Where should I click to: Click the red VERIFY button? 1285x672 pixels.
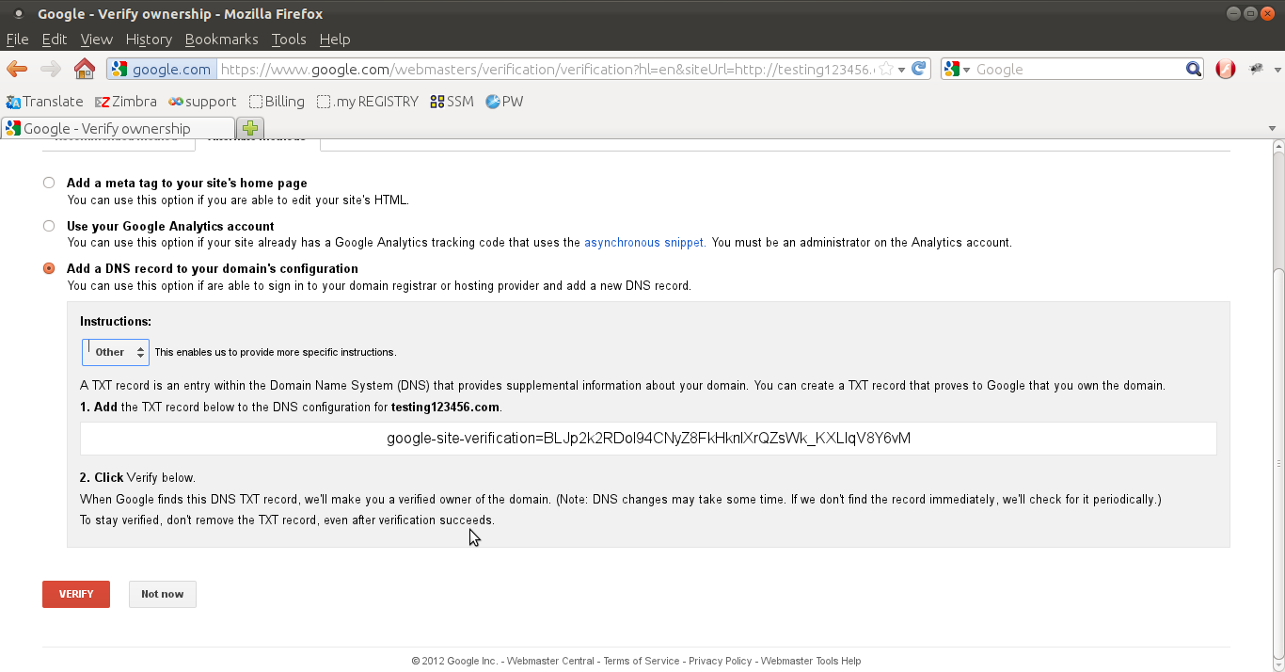(76, 594)
